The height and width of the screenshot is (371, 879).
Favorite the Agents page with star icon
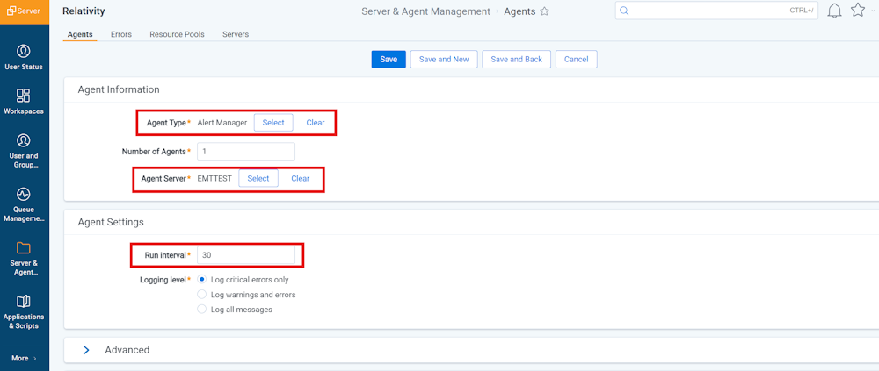544,11
